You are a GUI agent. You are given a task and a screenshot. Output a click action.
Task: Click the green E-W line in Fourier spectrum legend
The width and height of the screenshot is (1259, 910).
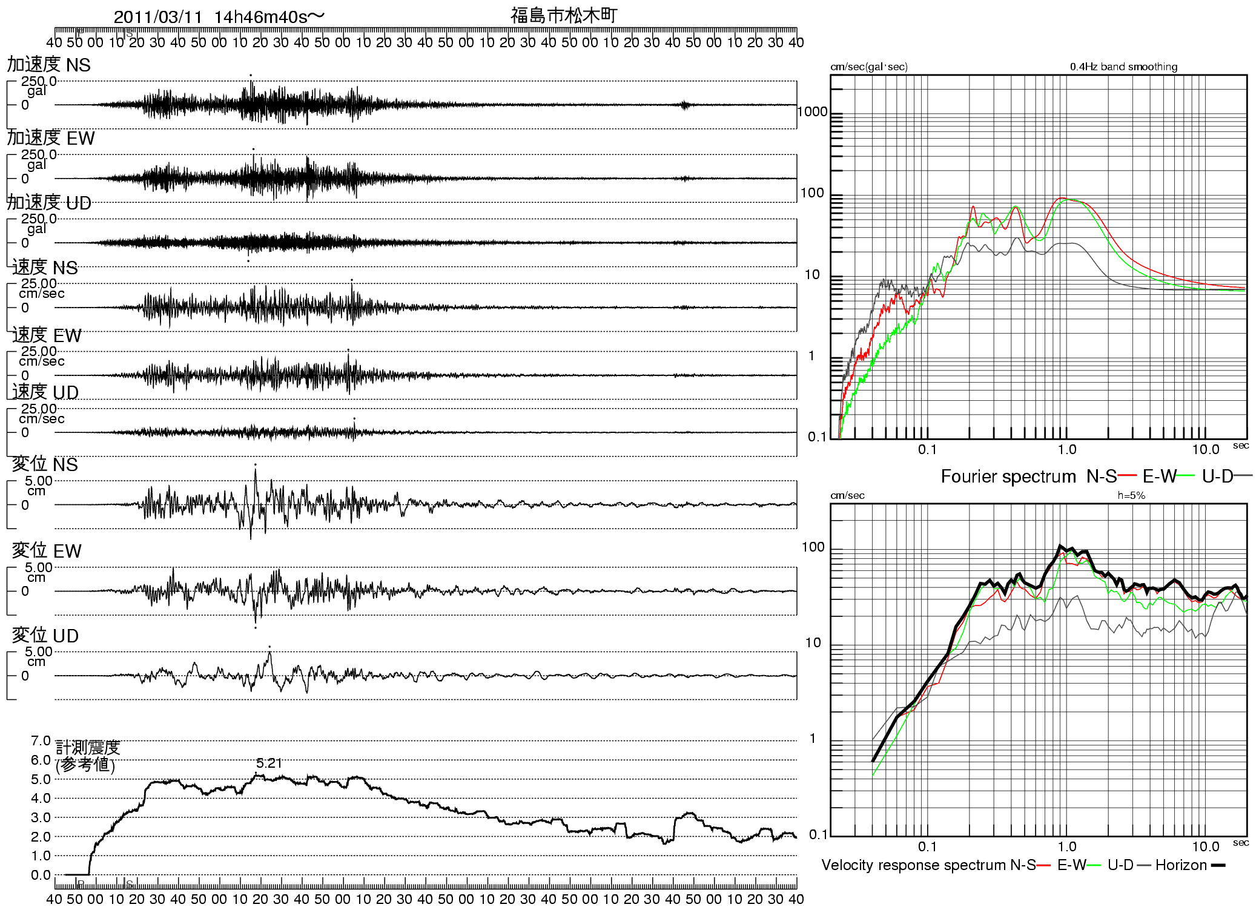tap(1186, 476)
